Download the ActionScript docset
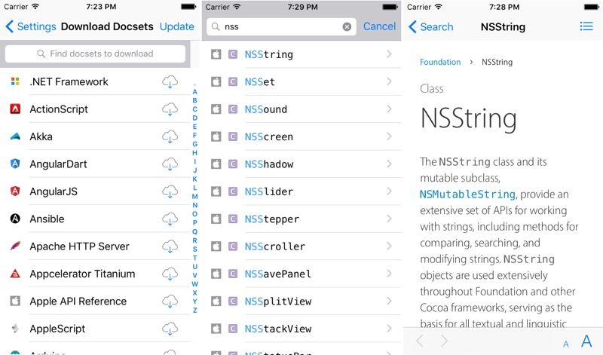The height and width of the screenshot is (355, 603). pos(170,109)
